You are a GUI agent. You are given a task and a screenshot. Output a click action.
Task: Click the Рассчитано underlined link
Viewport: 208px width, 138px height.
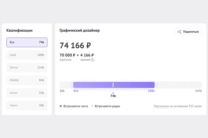point(161,106)
